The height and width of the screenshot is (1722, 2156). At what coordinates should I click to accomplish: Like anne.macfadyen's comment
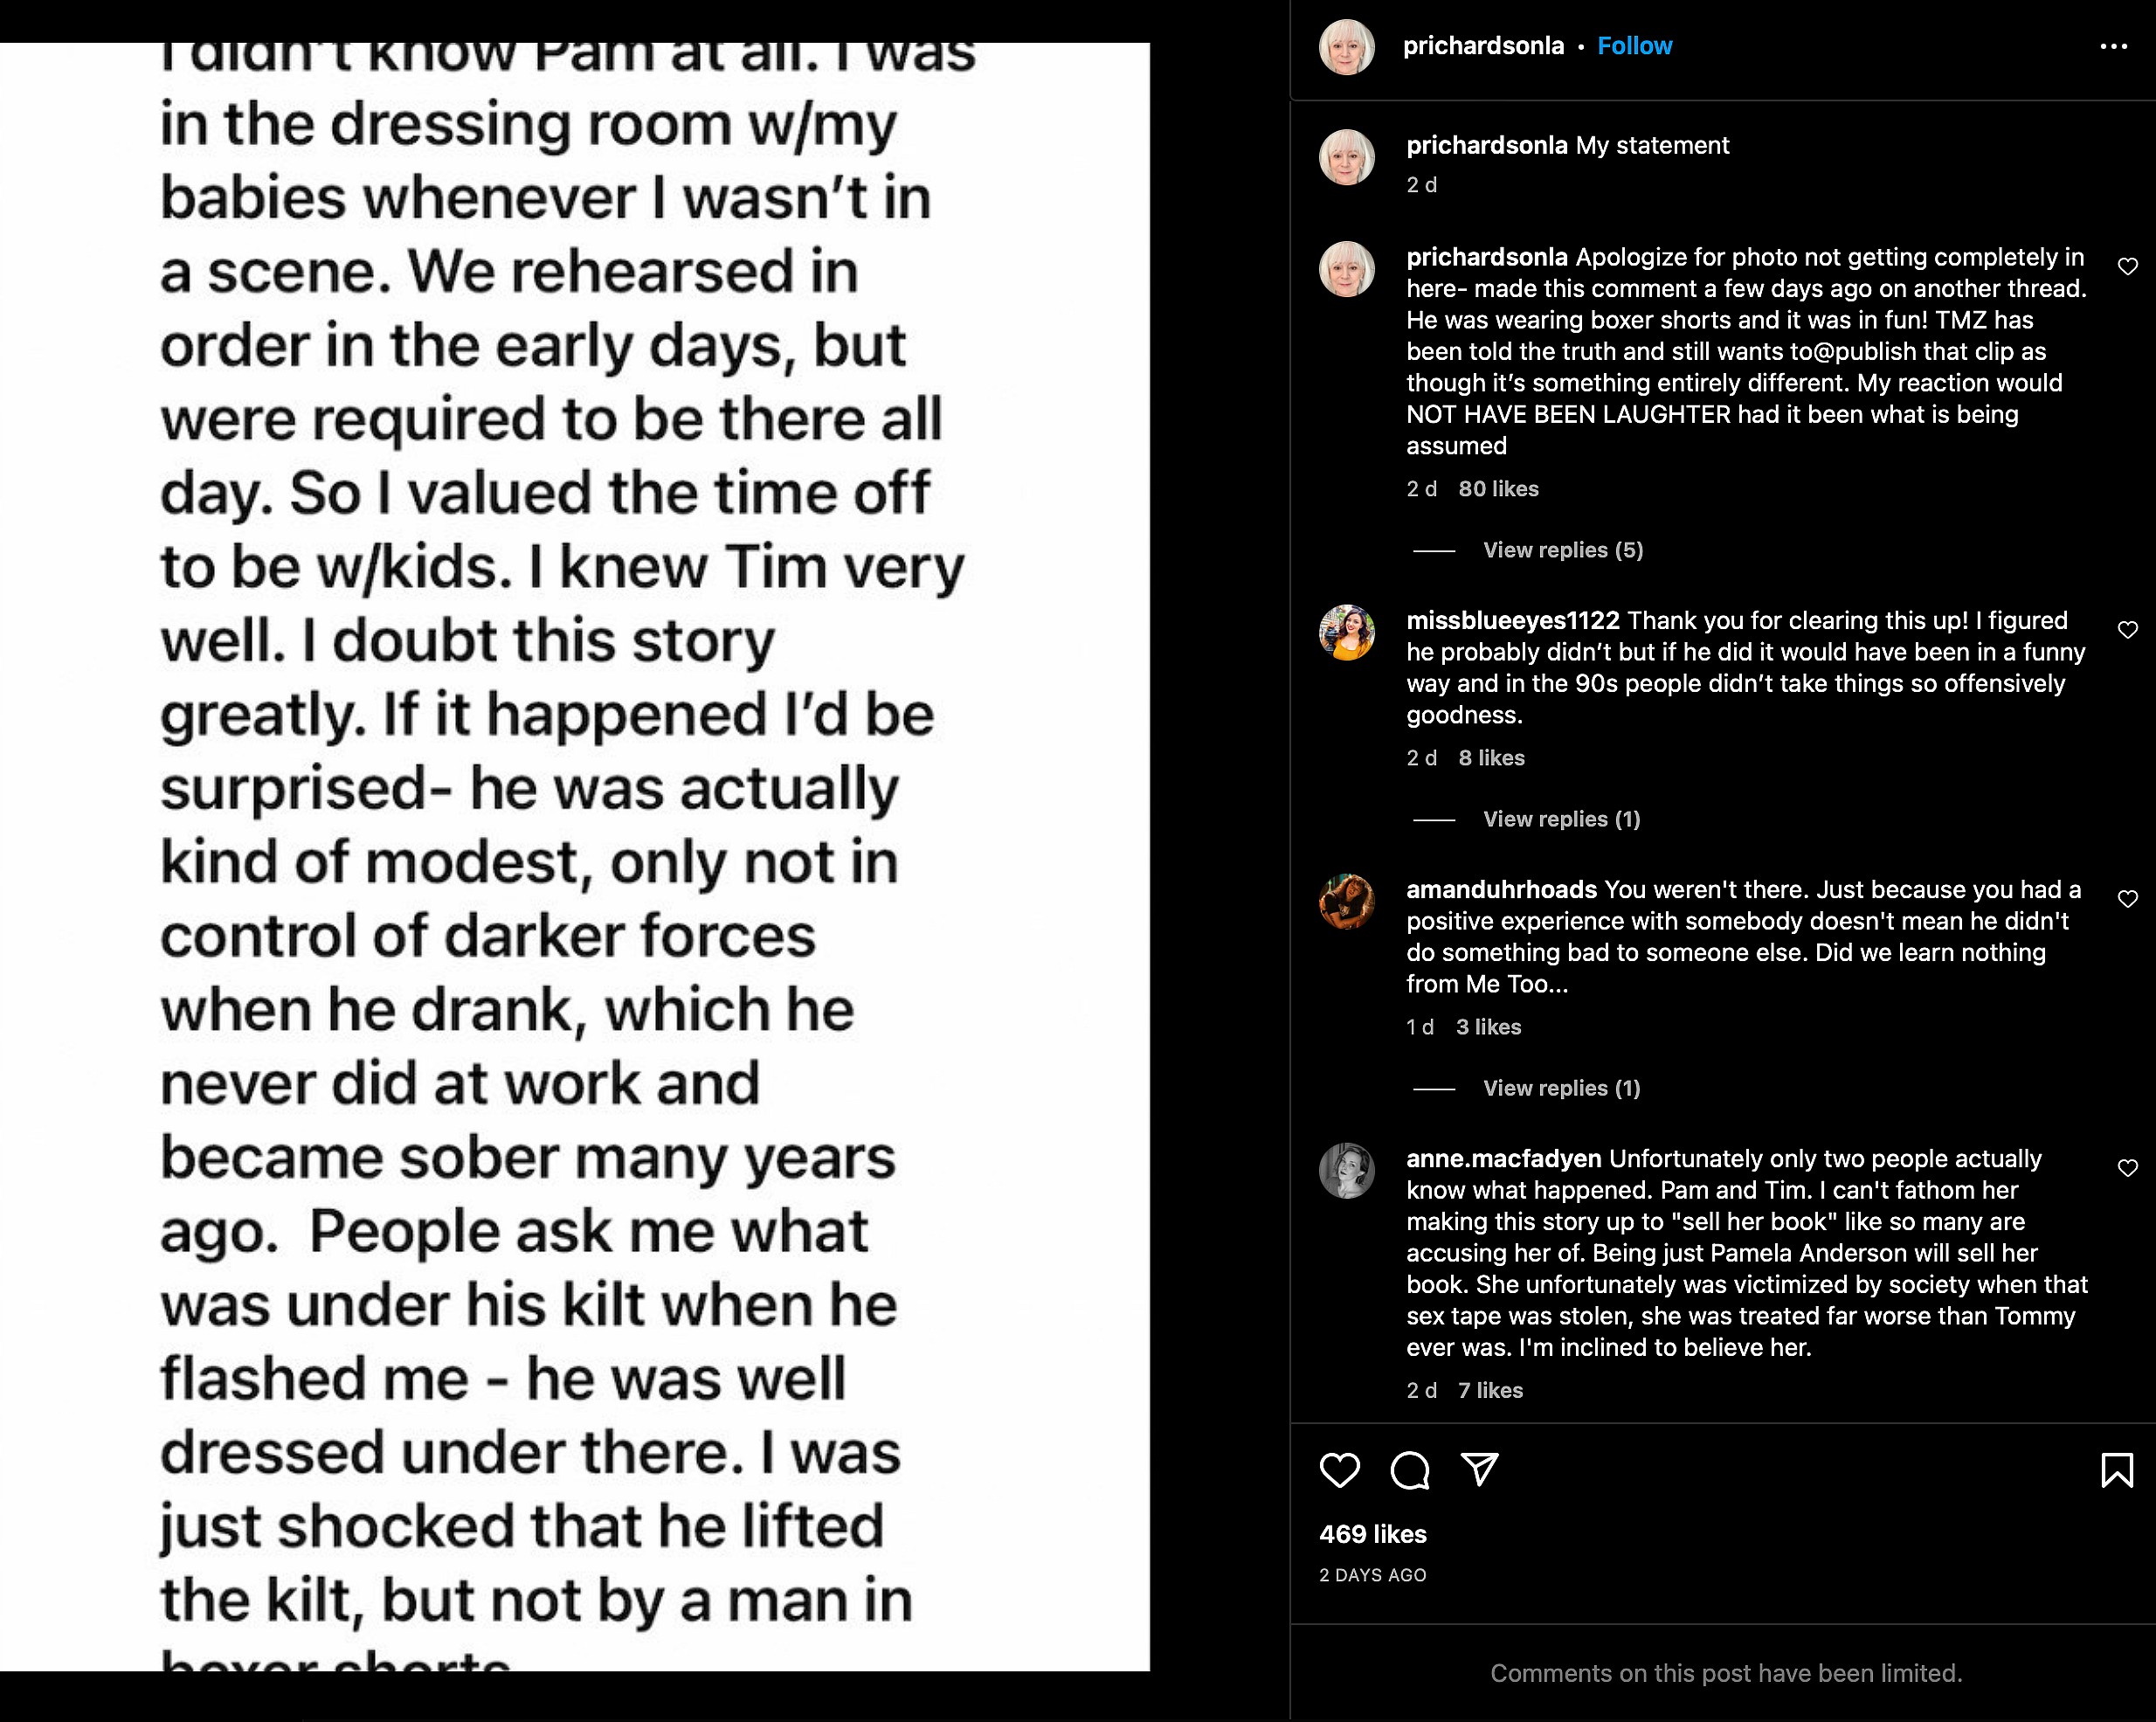[x=2128, y=1168]
